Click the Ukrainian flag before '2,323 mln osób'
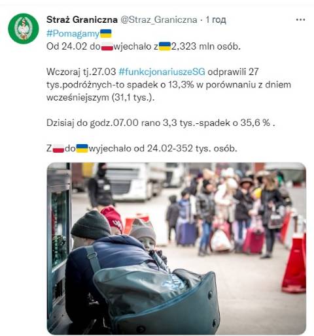This screenshot has width=314, height=336. click(165, 46)
